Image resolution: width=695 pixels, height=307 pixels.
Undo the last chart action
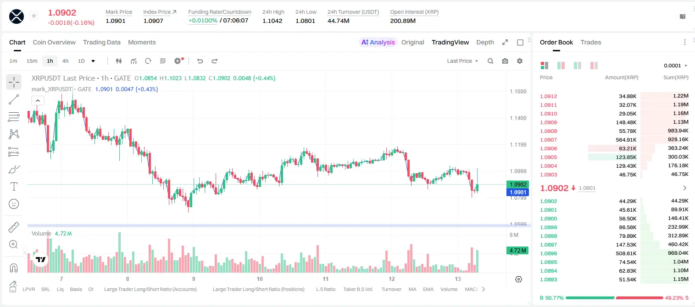[200, 61]
